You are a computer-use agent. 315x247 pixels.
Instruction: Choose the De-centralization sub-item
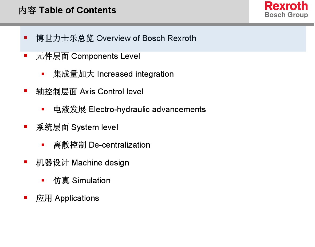click(x=102, y=145)
